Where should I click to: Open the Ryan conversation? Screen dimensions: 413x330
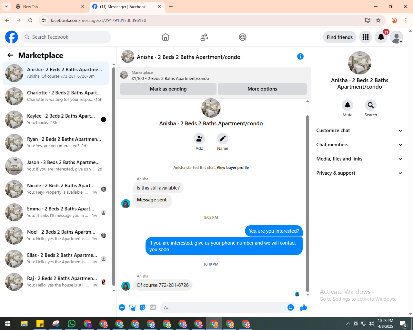click(x=55, y=143)
